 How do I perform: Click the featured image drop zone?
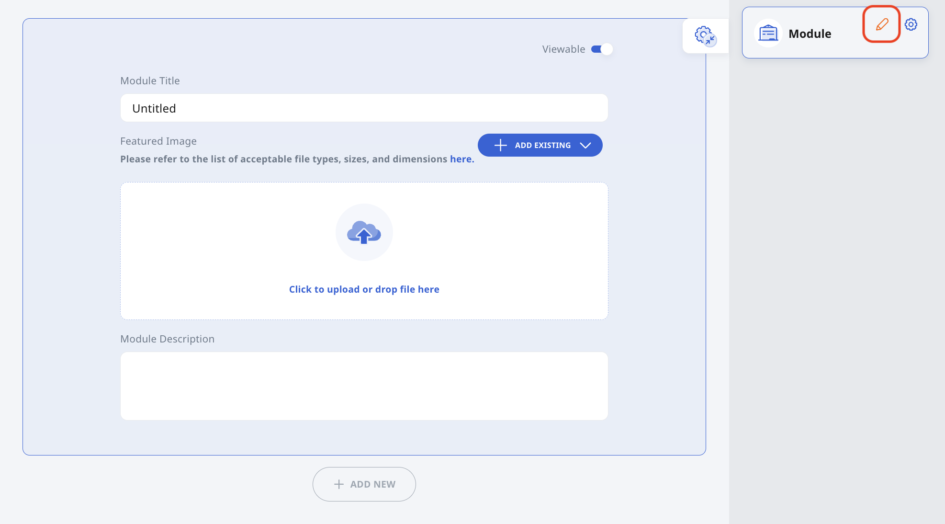[x=364, y=251]
